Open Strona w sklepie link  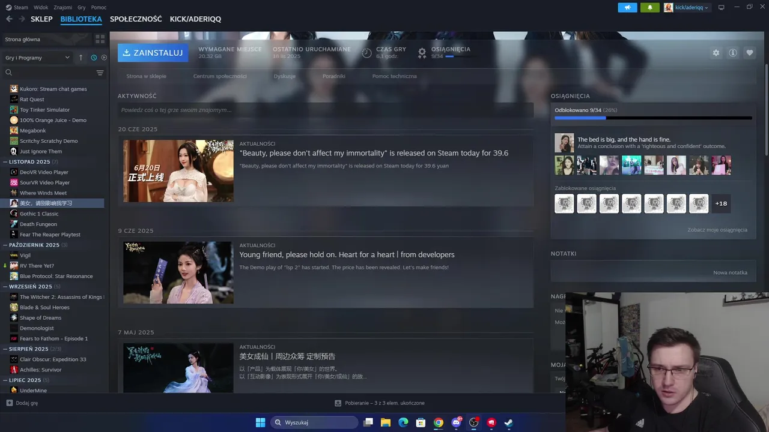click(146, 76)
